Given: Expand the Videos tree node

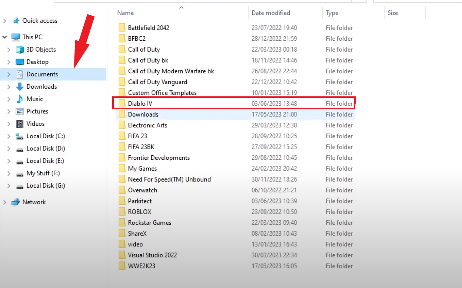Looking at the screenshot, I should pos(9,124).
